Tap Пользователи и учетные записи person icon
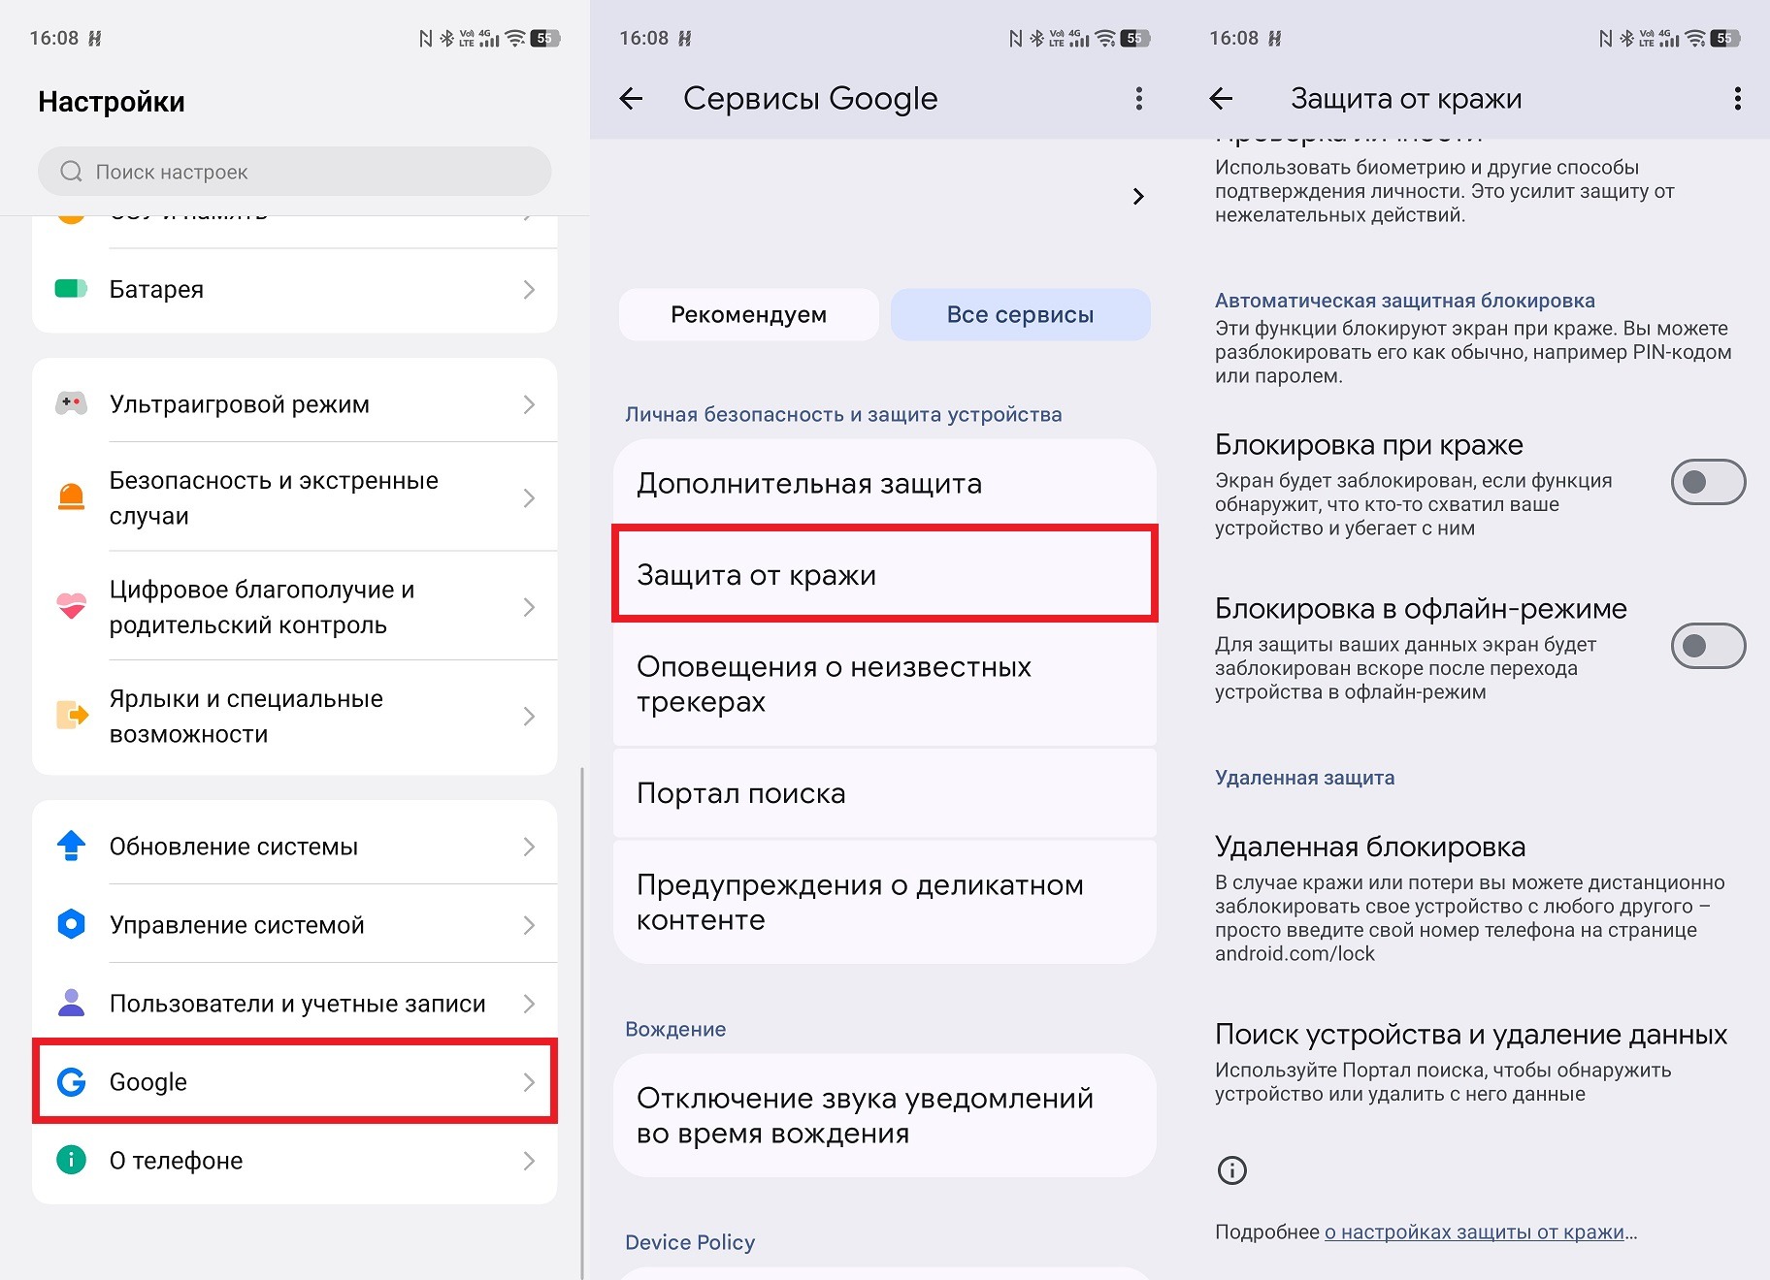Image resolution: width=1770 pixels, height=1280 pixels. 71,1003
